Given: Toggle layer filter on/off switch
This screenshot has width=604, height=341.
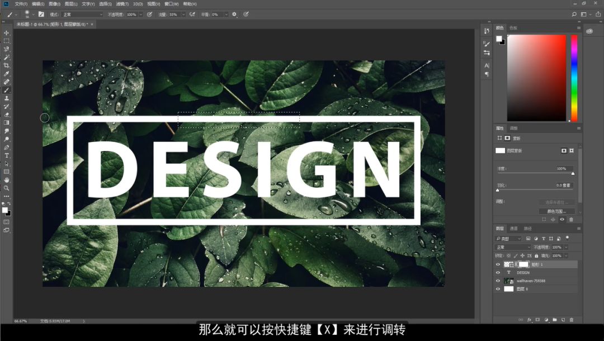Looking at the screenshot, I should (568, 239).
